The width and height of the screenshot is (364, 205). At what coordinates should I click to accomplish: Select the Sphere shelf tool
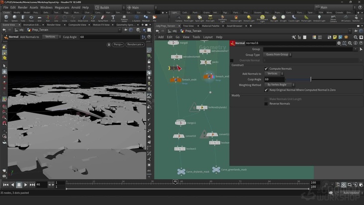coord(15,18)
